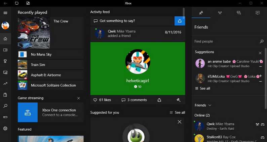The height and width of the screenshot is (142, 267).
Task: Click controller icon next to Stallion83
Action: click(263, 137)
